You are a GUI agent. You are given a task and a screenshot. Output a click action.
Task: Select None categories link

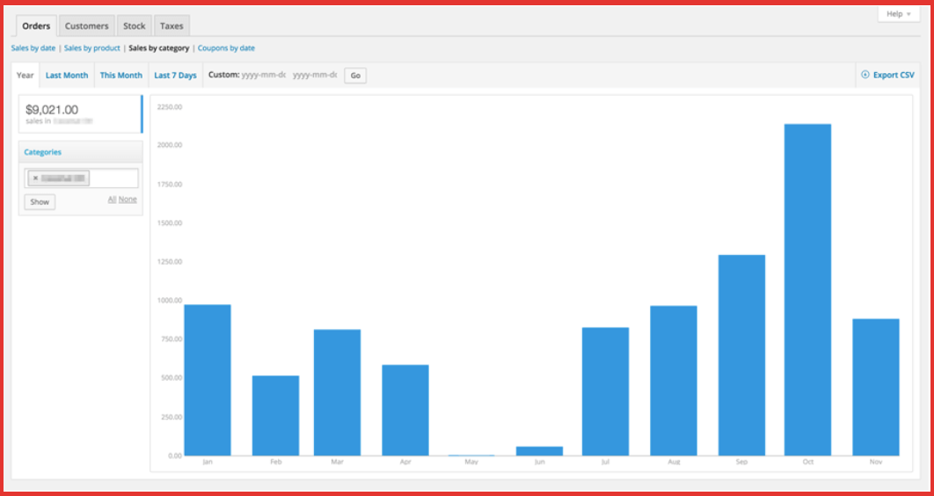(128, 200)
